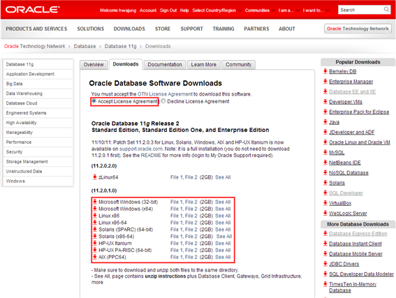Image resolution: width=396 pixels, height=298 pixels.
Task: Click the download icon beside VirtualBox
Action: [325, 203]
